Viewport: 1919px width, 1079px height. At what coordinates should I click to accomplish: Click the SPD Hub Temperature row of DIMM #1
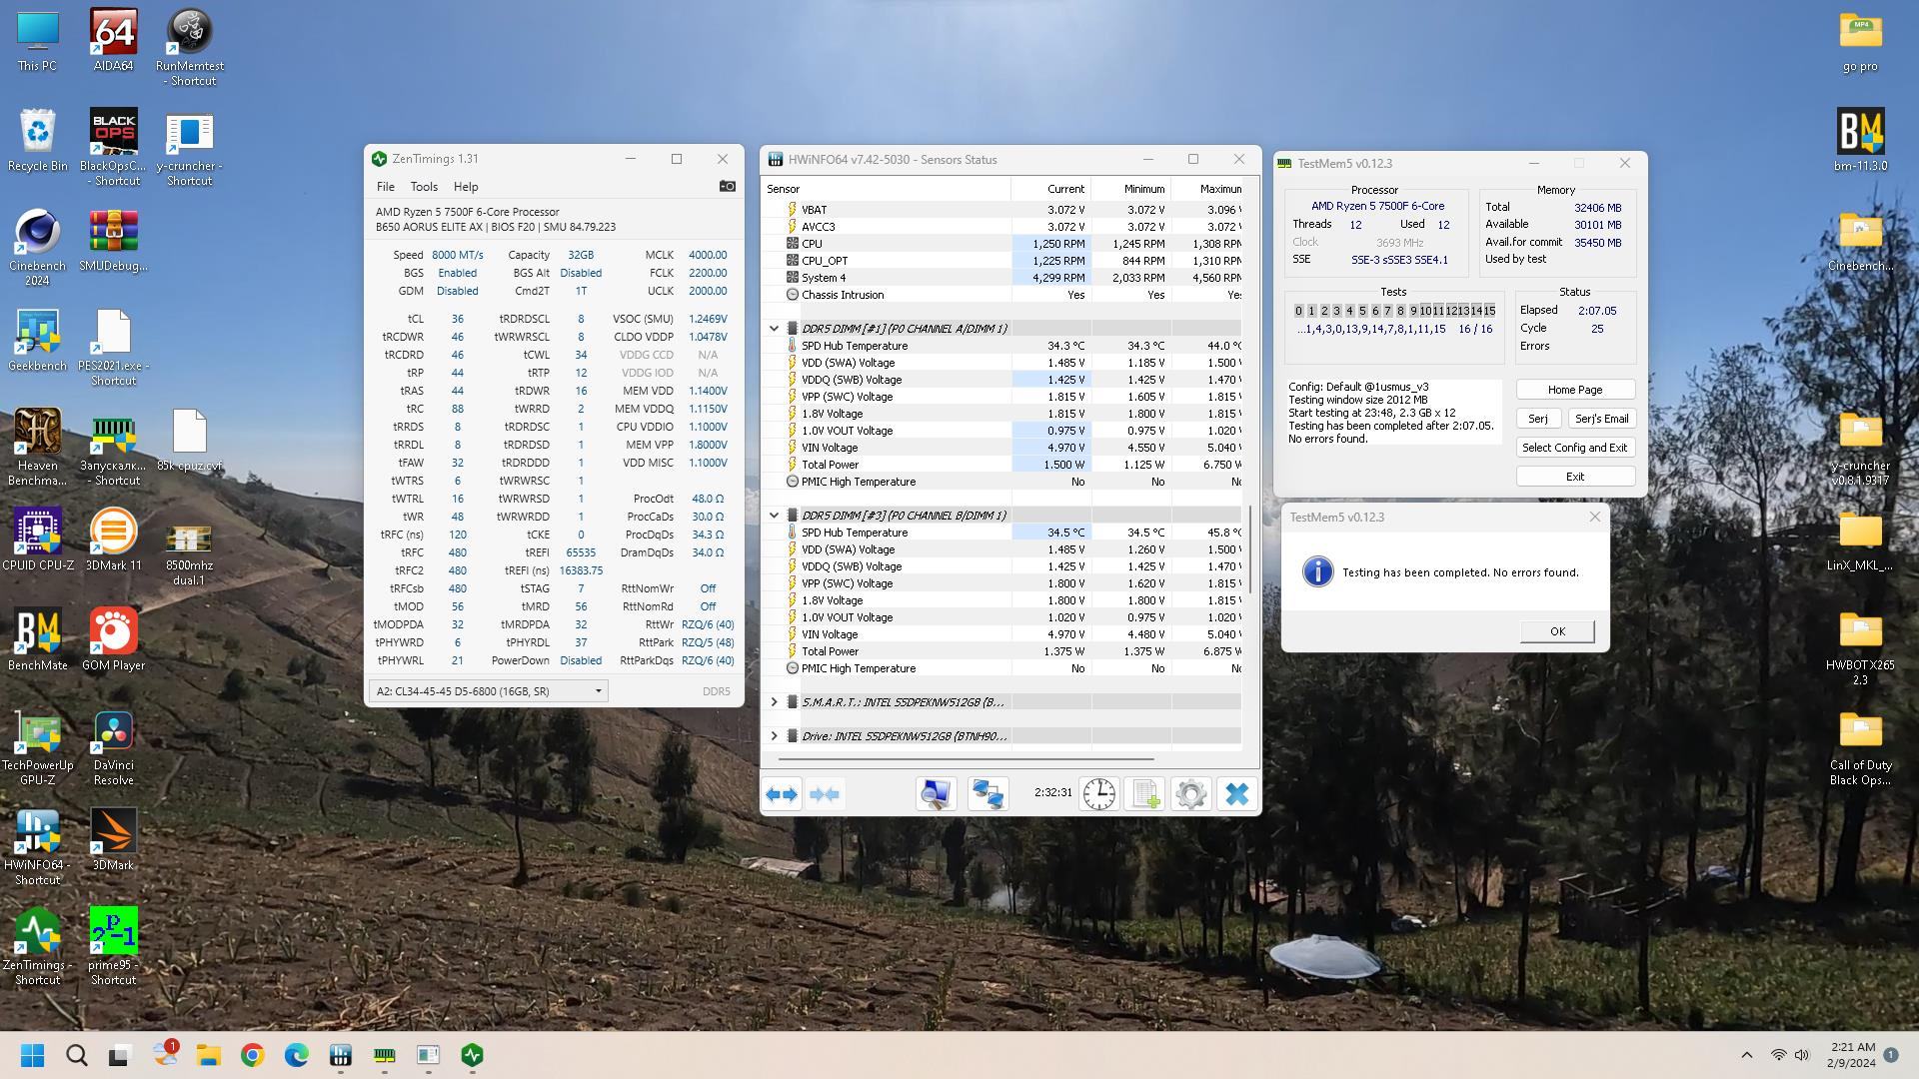coord(1001,346)
